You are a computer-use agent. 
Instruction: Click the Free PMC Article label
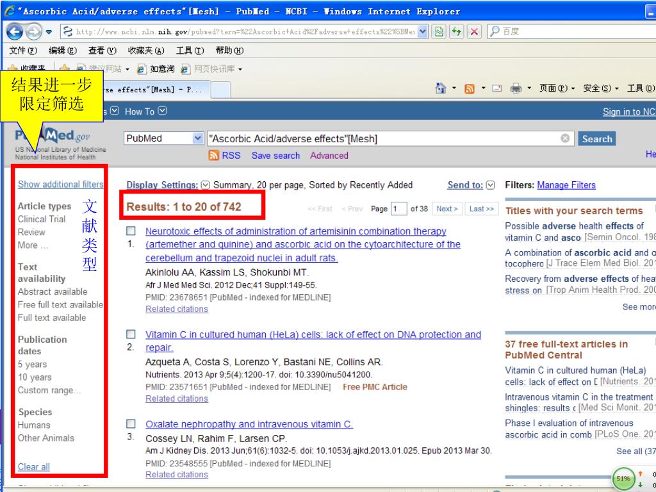pyautogui.click(x=375, y=387)
